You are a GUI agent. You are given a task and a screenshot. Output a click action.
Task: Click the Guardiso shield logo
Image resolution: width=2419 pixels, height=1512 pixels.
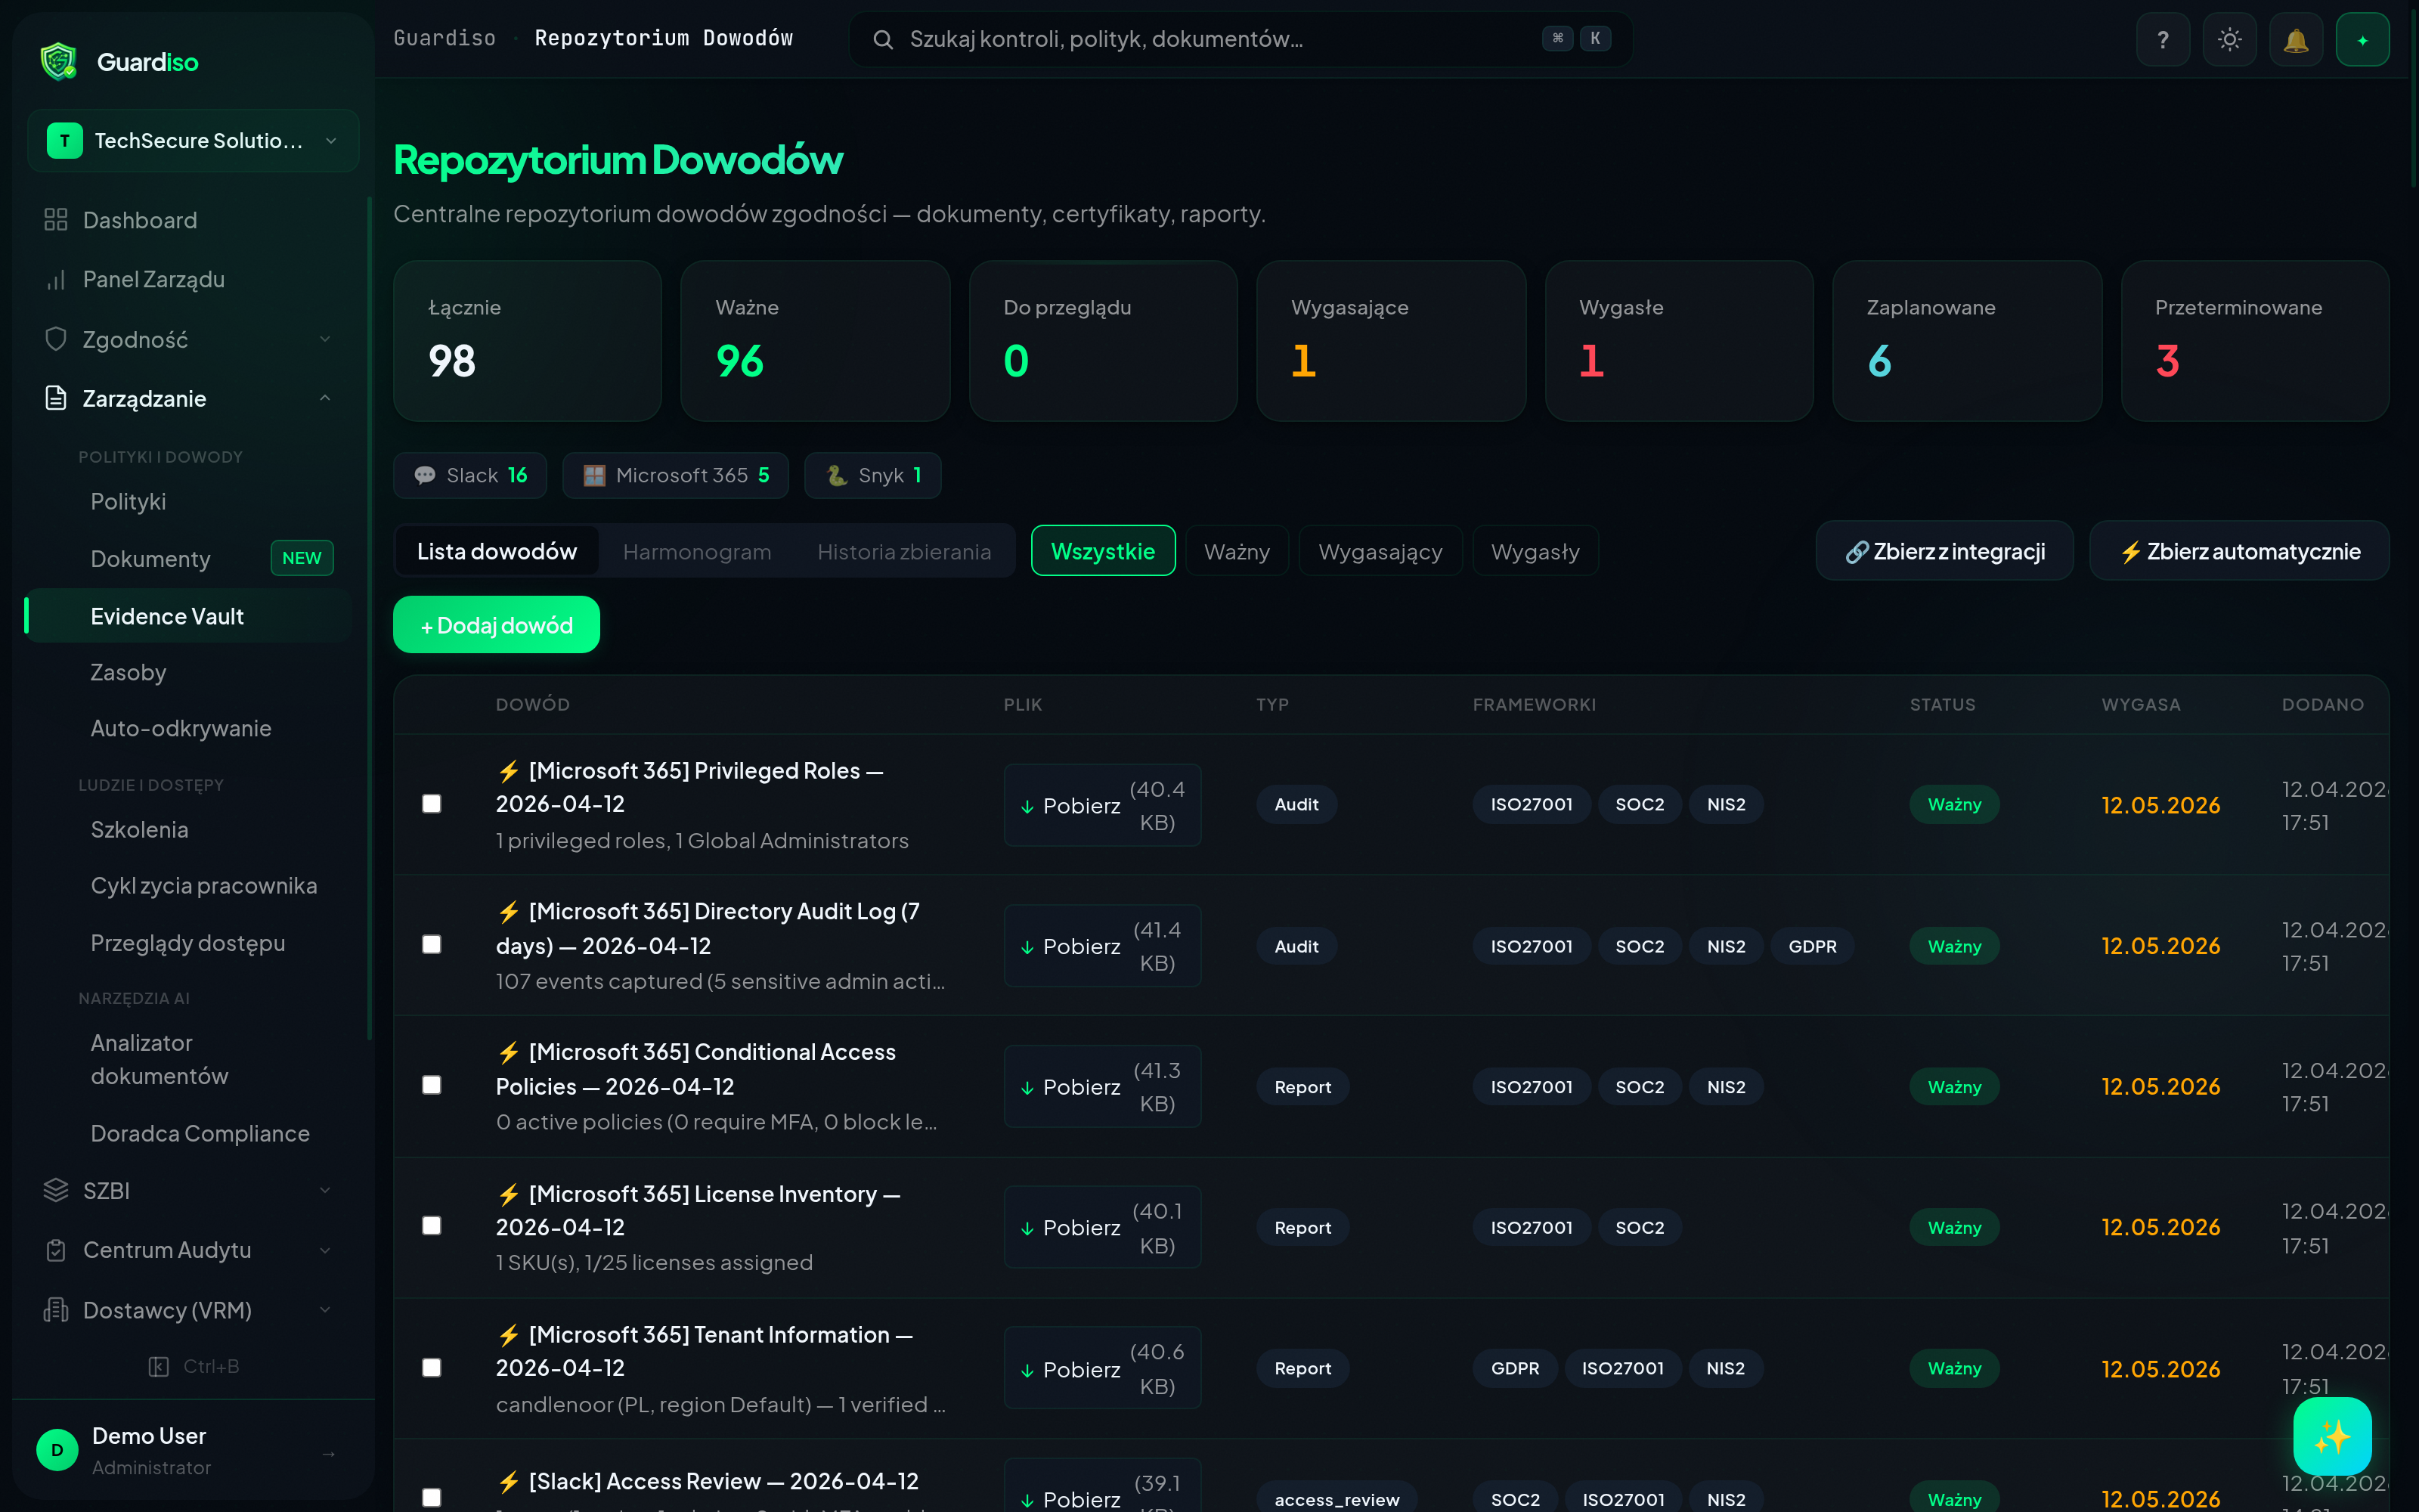58,62
